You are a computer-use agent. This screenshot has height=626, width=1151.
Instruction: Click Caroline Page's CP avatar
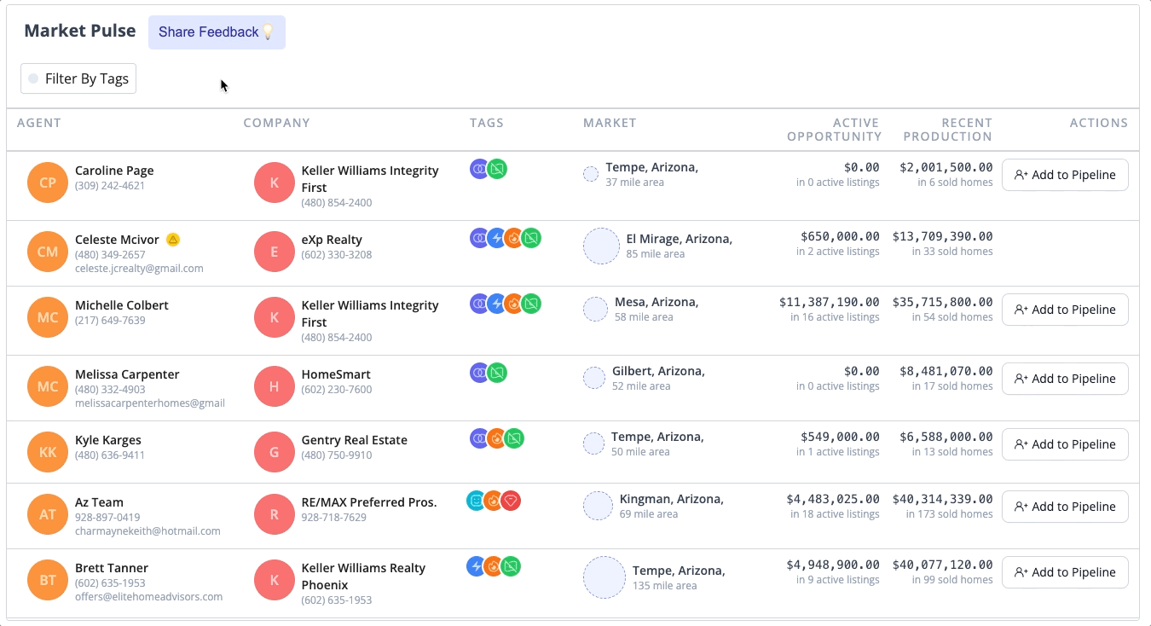pyautogui.click(x=47, y=182)
